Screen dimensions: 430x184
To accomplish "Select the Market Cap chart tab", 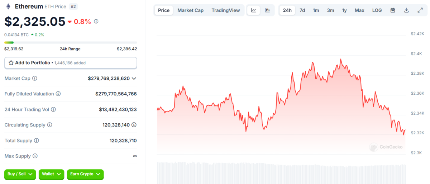I will pos(191,10).
